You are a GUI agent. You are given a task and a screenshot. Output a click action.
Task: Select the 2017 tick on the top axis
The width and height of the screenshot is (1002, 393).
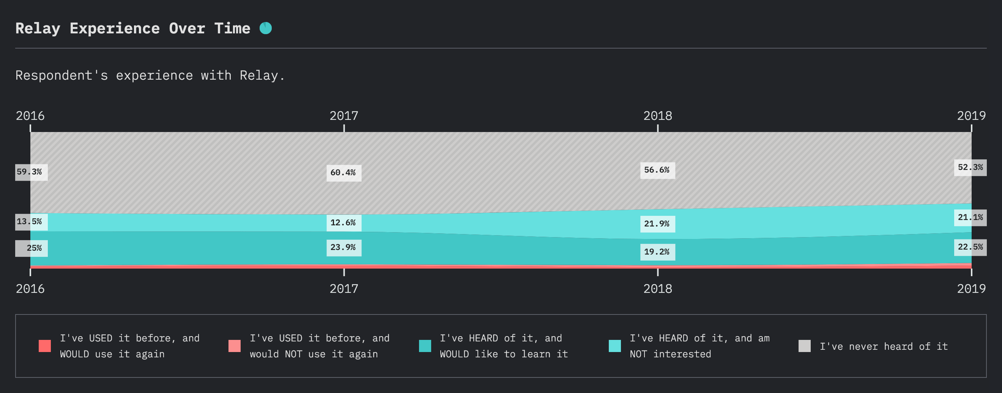[x=344, y=115]
